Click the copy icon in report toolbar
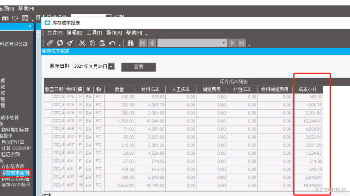350x196 pixels. coord(92,43)
